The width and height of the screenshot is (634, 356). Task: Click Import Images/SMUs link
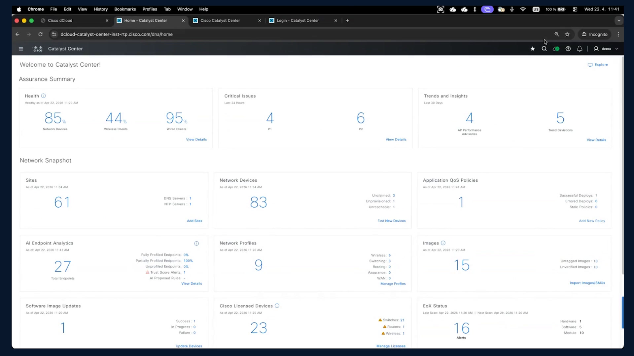coord(587,283)
